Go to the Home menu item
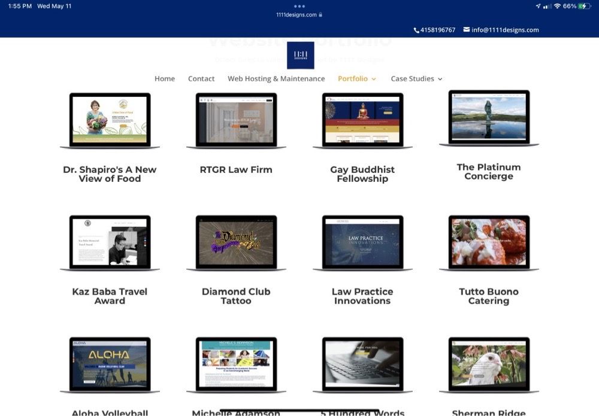 coord(165,78)
